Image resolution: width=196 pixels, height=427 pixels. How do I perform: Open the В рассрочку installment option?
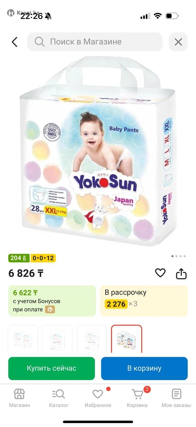click(x=144, y=301)
